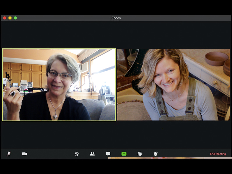Toggle the video camera off

point(24,154)
